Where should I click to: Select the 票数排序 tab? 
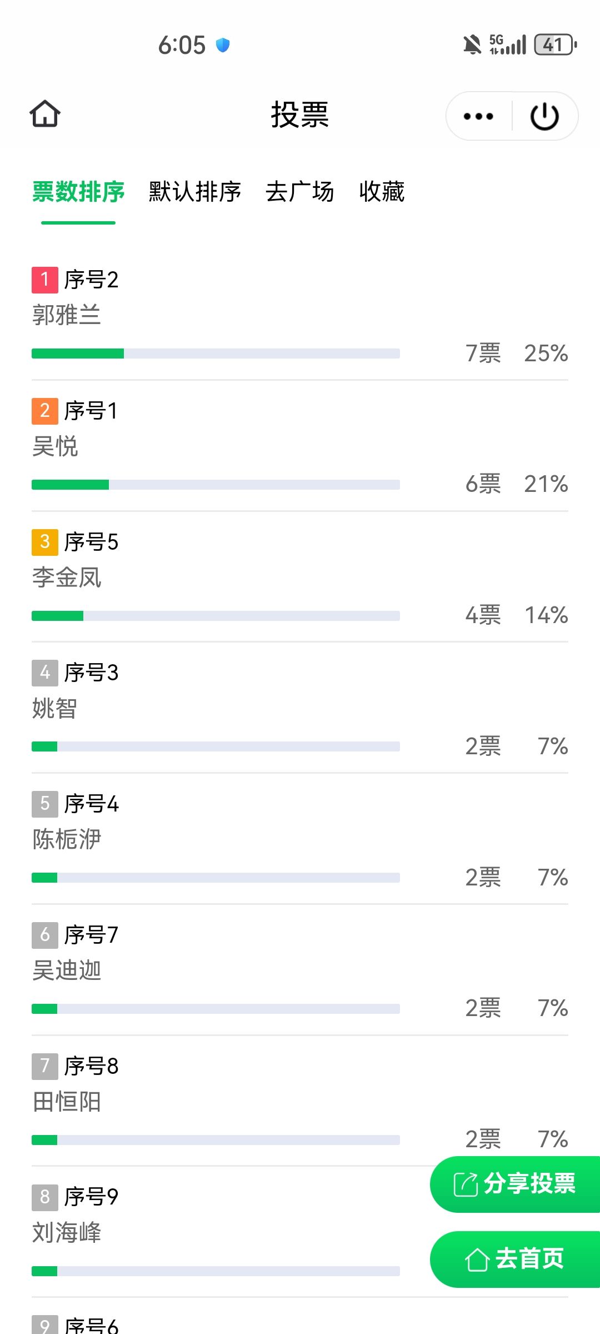tap(78, 192)
